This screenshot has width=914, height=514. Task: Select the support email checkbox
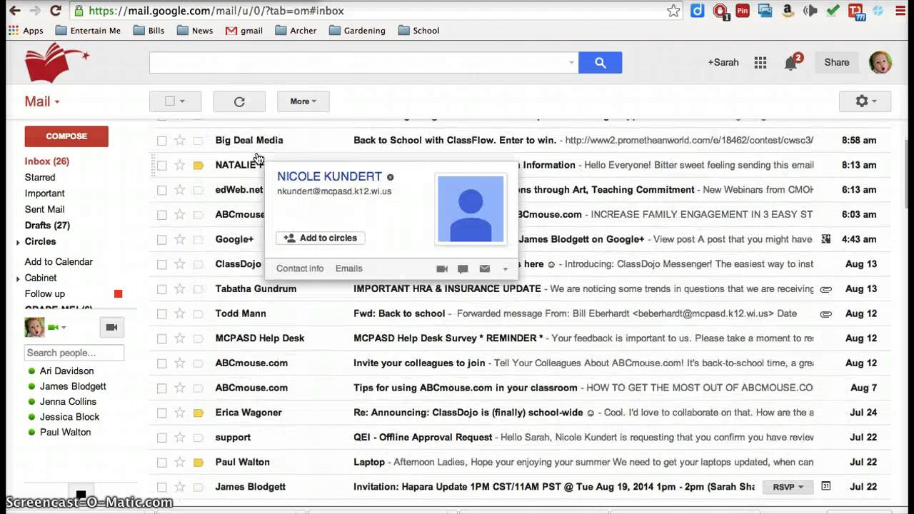(x=161, y=438)
